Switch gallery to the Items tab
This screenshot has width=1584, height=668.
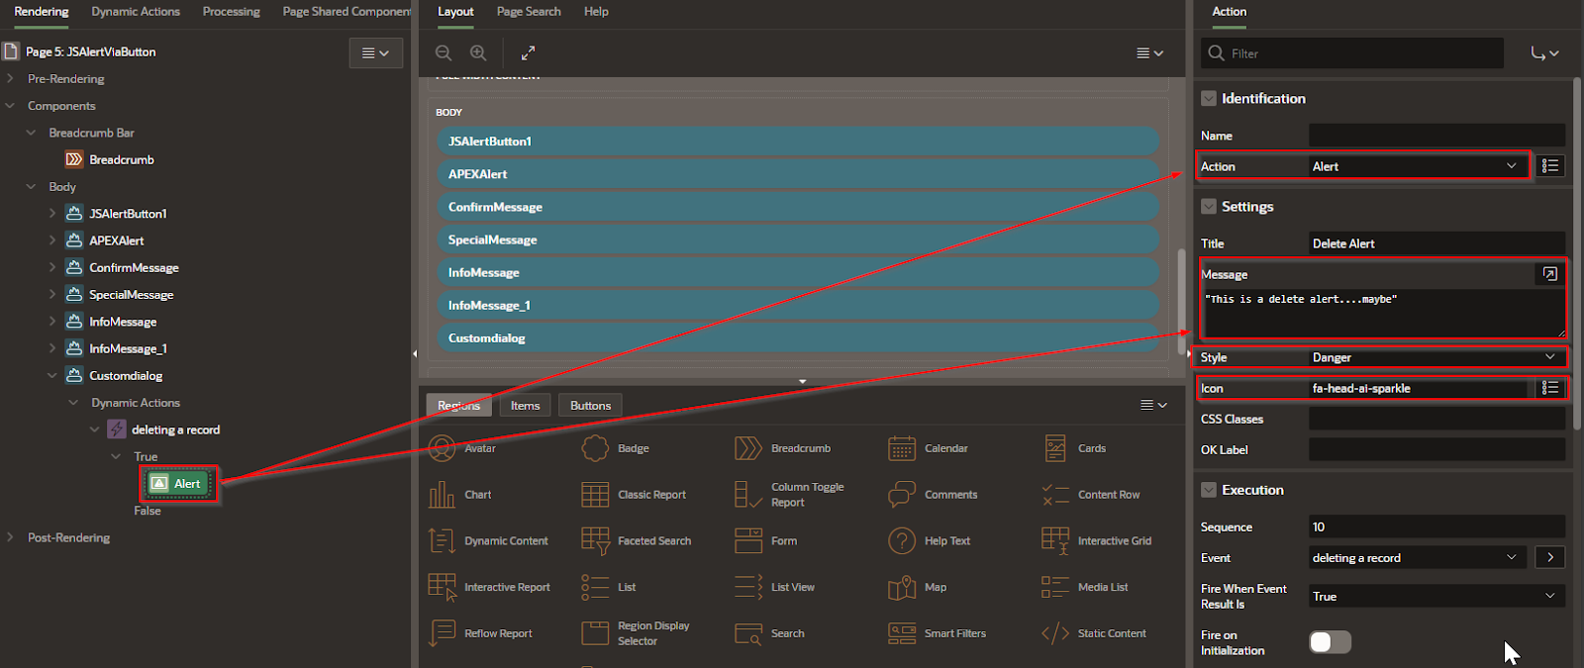point(525,405)
